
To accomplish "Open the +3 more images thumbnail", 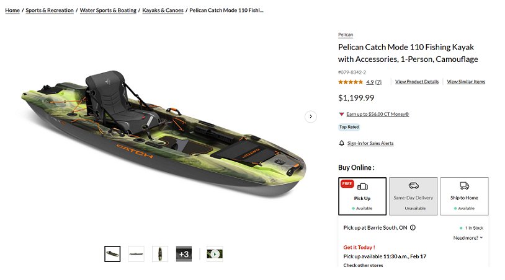I will coord(184,254).
